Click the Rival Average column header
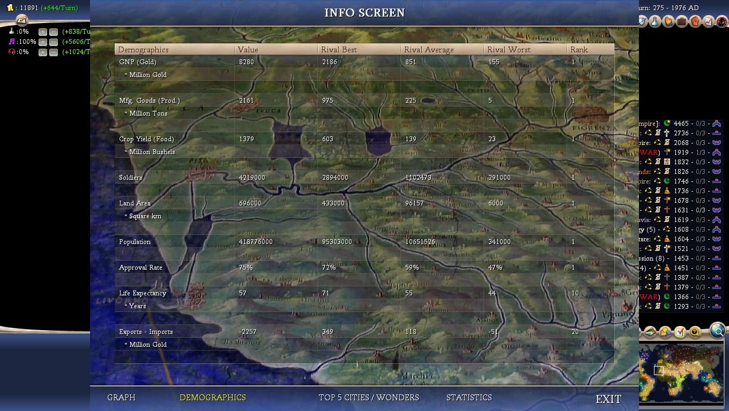 [x=442, y=50]
